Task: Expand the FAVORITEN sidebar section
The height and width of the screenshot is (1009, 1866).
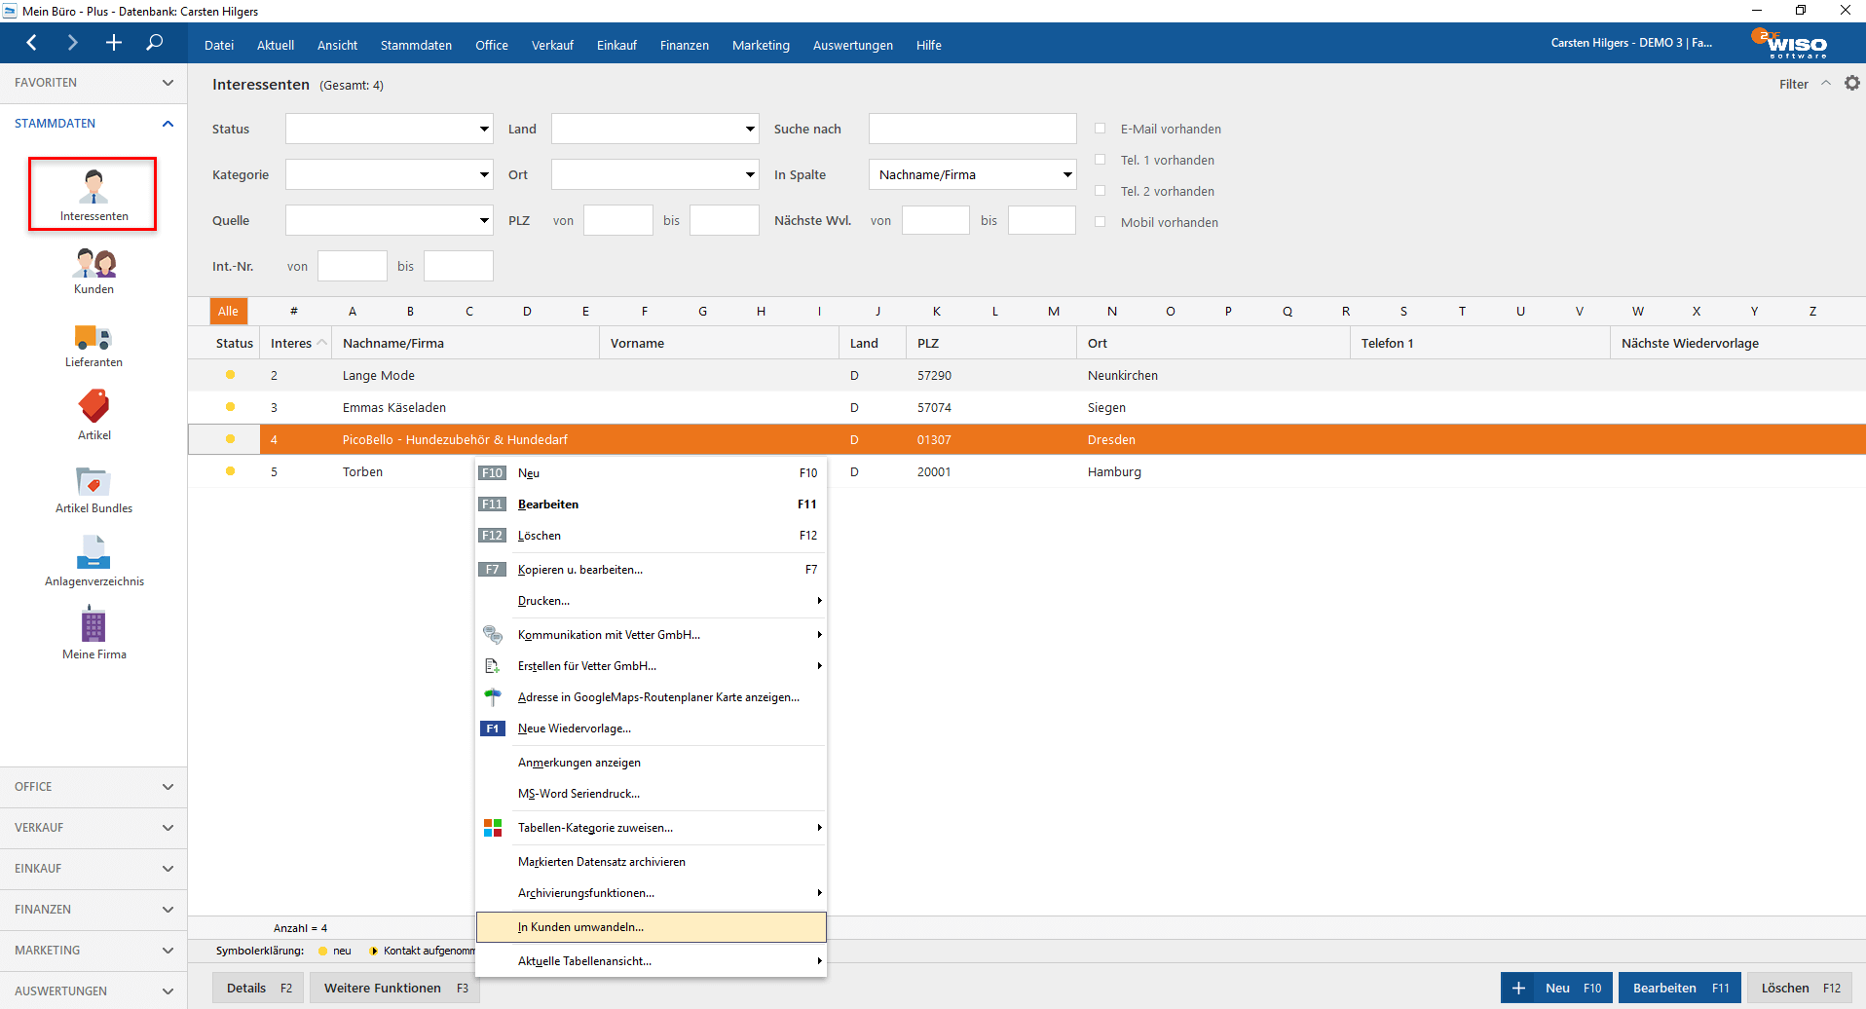Action: pos(93,83)
